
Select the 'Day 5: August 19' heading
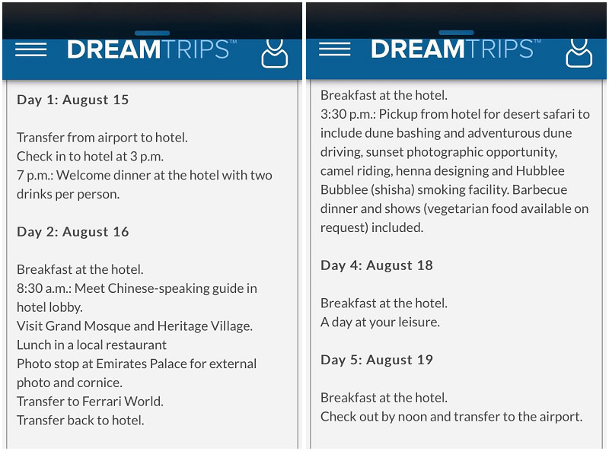[376, 360]
